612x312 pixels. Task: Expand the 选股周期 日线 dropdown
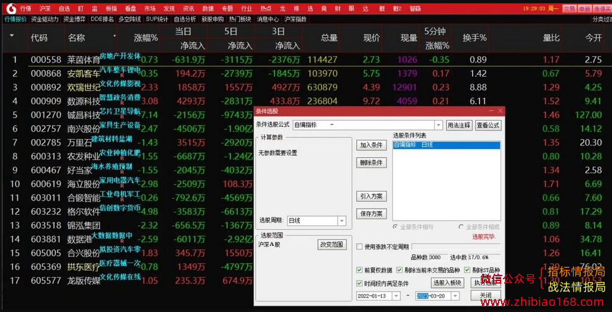[x=341, y=221]
